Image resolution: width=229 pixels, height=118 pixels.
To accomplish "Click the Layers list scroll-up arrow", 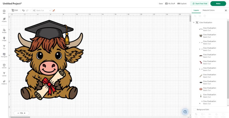I will (228, 20).
